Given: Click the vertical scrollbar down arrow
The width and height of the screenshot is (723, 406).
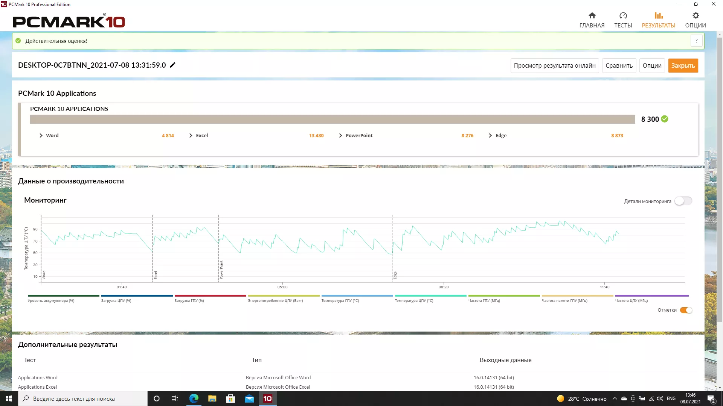Looking at the screenshot, I should (720, 387).
